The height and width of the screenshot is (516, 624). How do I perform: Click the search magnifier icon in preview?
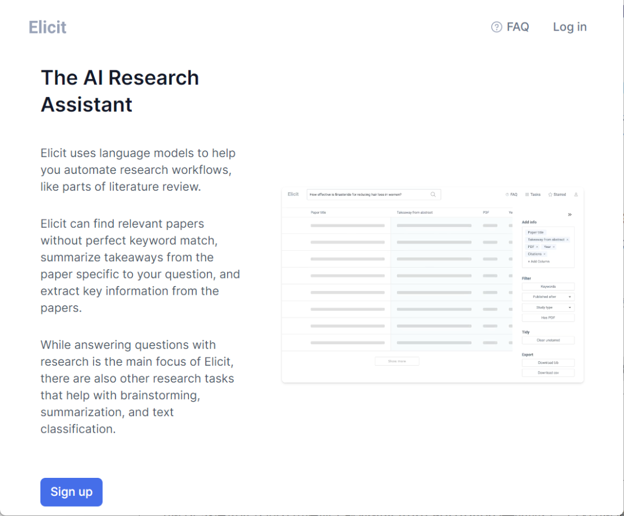point(433,195)
